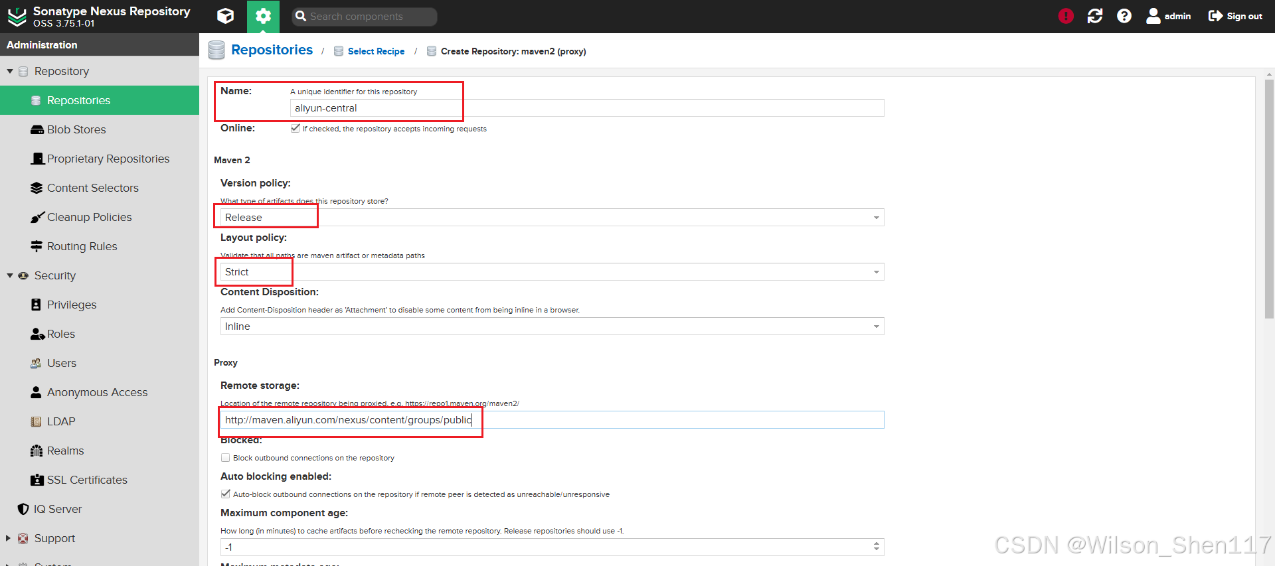Decrease Maximum component age with down arrow
Viewport: 1275px width, 566px height.
click(x=877, y=551)
